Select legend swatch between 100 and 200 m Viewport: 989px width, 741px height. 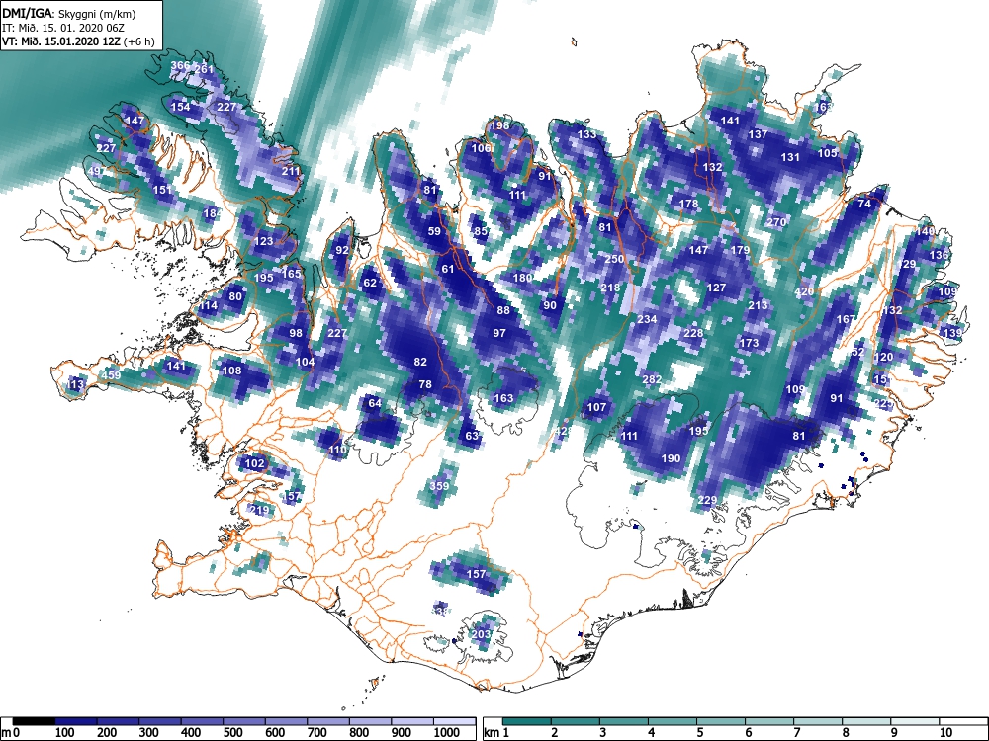[x=76, y=721]
